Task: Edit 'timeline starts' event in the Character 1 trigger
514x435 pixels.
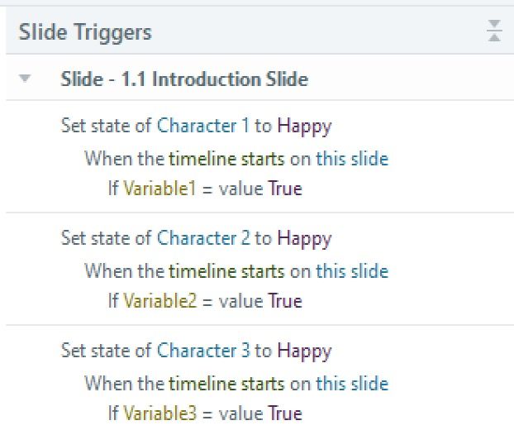Action: coord(226,158)
